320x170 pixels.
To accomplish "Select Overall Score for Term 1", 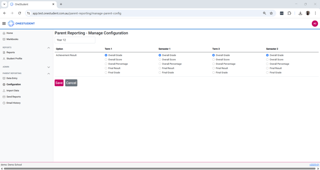I will click(x=106, y=60).
